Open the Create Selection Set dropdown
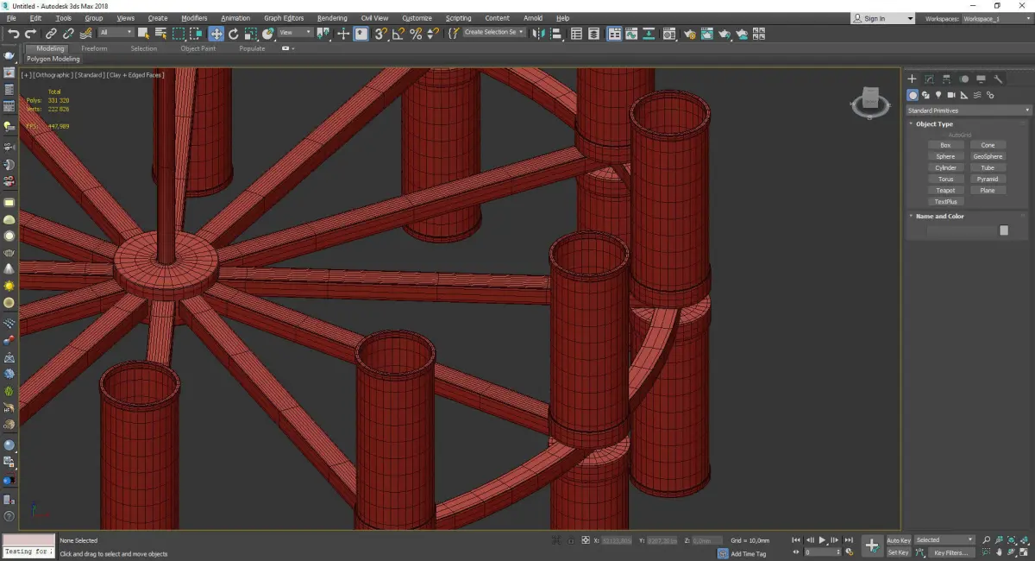Image resolution: width=1035 pixels, height=561 pixels. pos(494,32)
